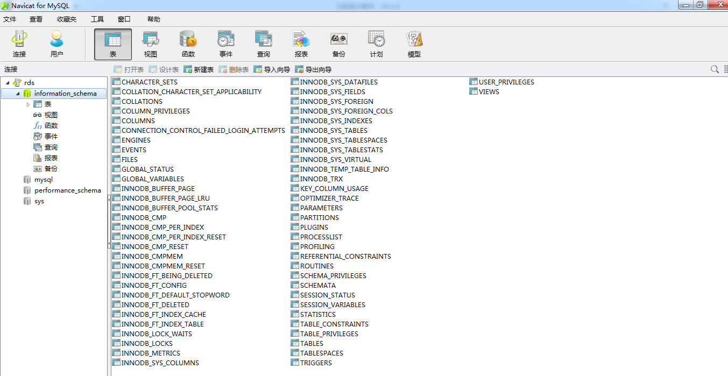This screenshot has height=376, width=728.
Task: Select the 表 (Table) toolbar icon
Action: [113, 44]
